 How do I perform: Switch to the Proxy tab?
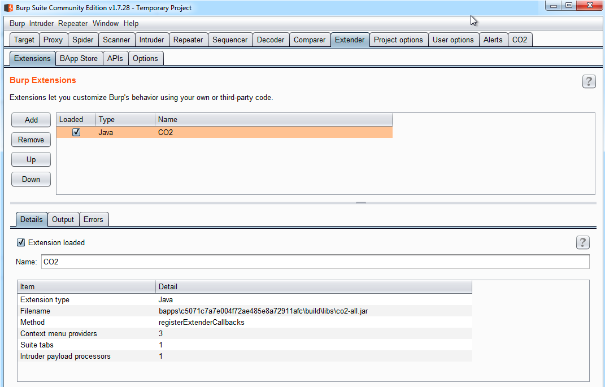point(53,40)
